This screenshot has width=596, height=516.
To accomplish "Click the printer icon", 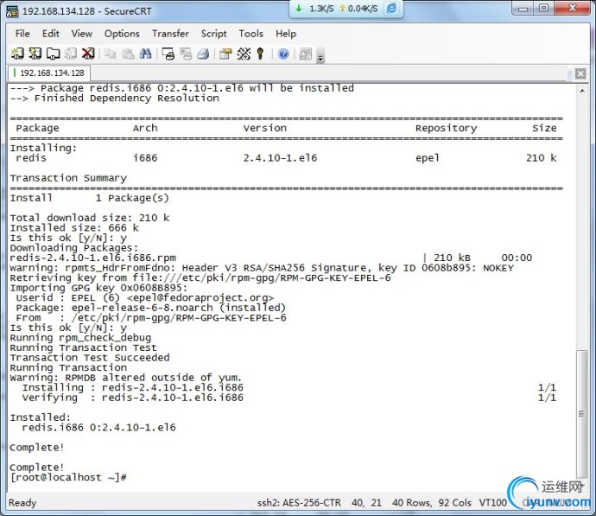I will [x=203, y=54].
